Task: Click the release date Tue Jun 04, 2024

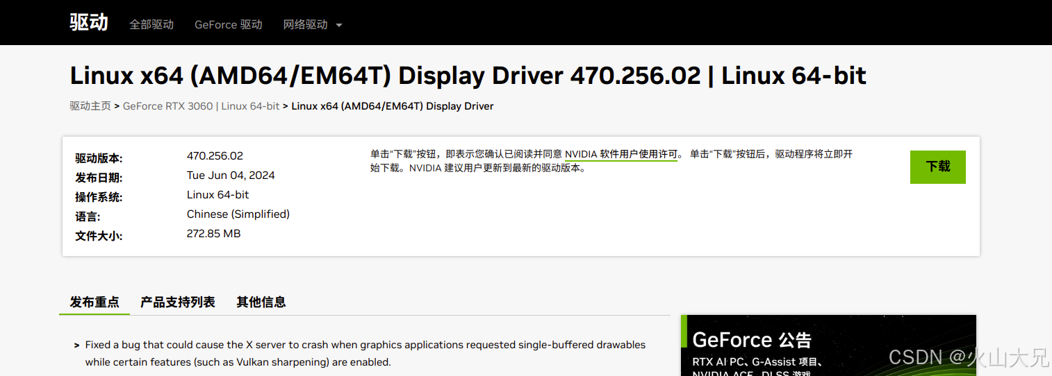Action: pyautogui.click(x=231, y=176)
